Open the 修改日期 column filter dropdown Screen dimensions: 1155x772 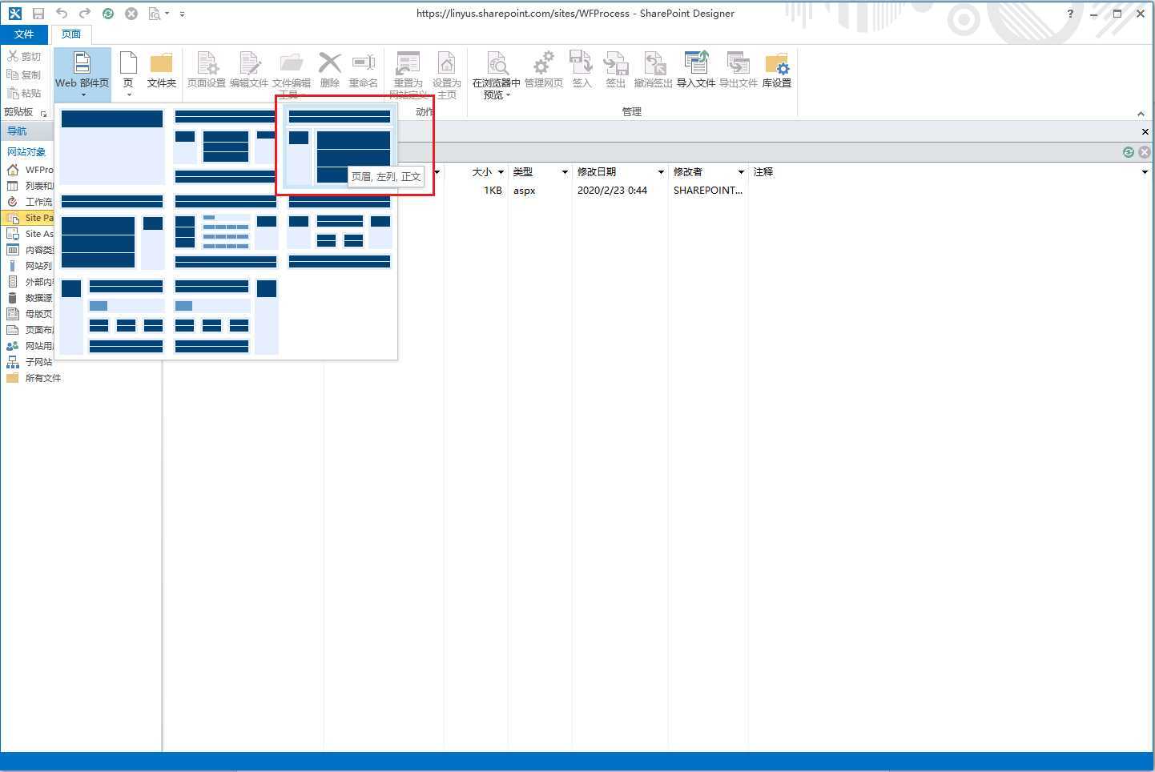point(661,172)
